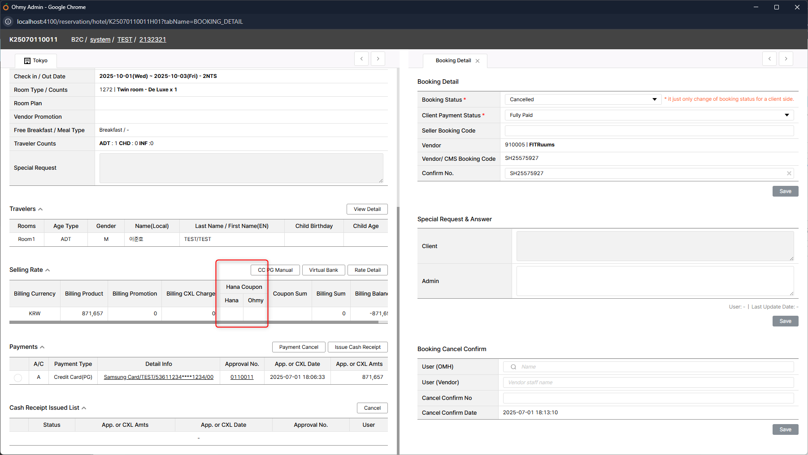Open approval number 0110011 link

click(x=242, y=377)
